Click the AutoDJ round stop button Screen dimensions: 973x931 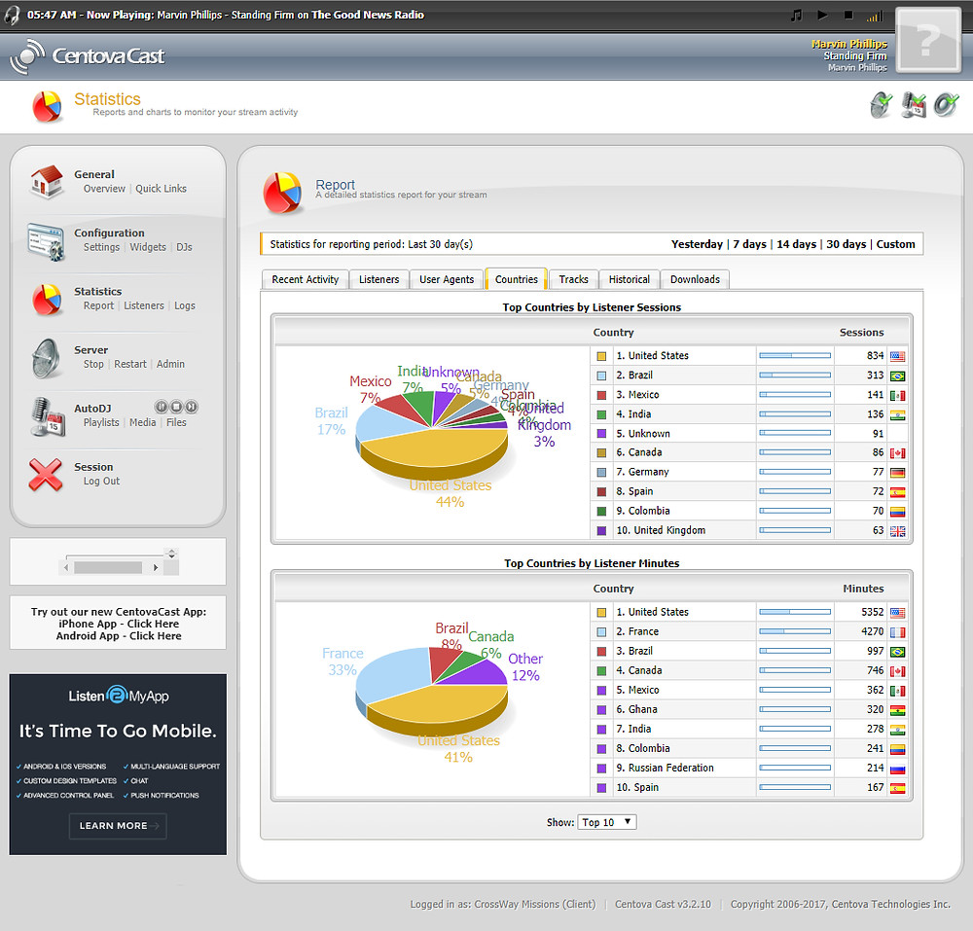(x=176, y=407)
